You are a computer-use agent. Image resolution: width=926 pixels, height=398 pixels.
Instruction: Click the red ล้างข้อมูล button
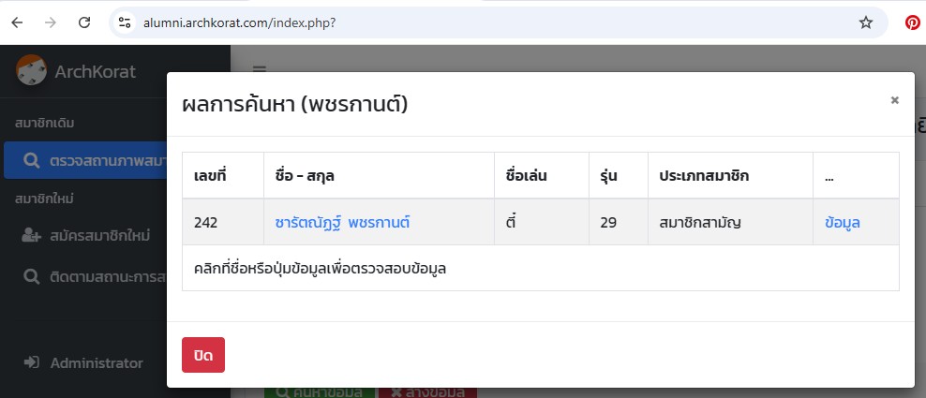click(427, 392)
